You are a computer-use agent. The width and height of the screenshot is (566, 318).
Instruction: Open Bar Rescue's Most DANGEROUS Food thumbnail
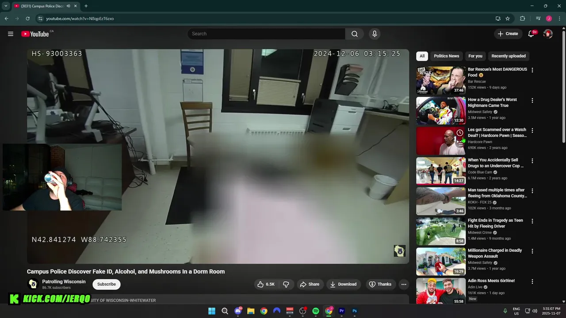pos(441,80)
